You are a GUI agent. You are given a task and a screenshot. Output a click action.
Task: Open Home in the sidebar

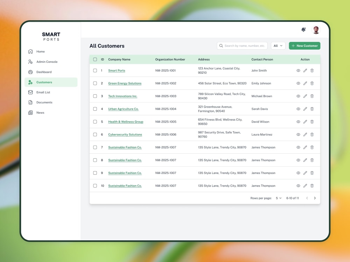[51, 52]
